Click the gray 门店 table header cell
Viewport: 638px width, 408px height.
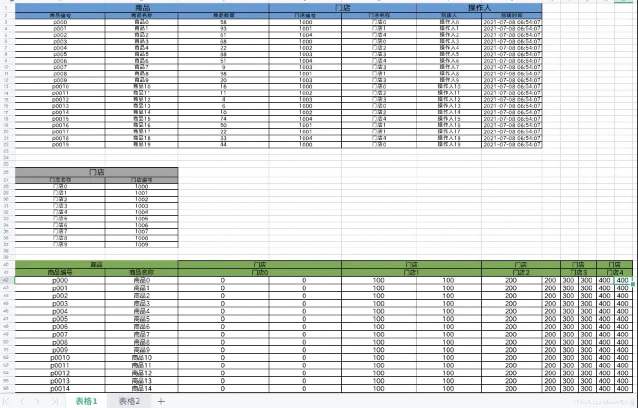96,172
